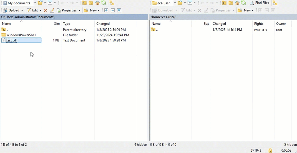The width and height of the screenshot is (297, 153).
Task: Click the local back arrow icon
Action: click(62, 3)
